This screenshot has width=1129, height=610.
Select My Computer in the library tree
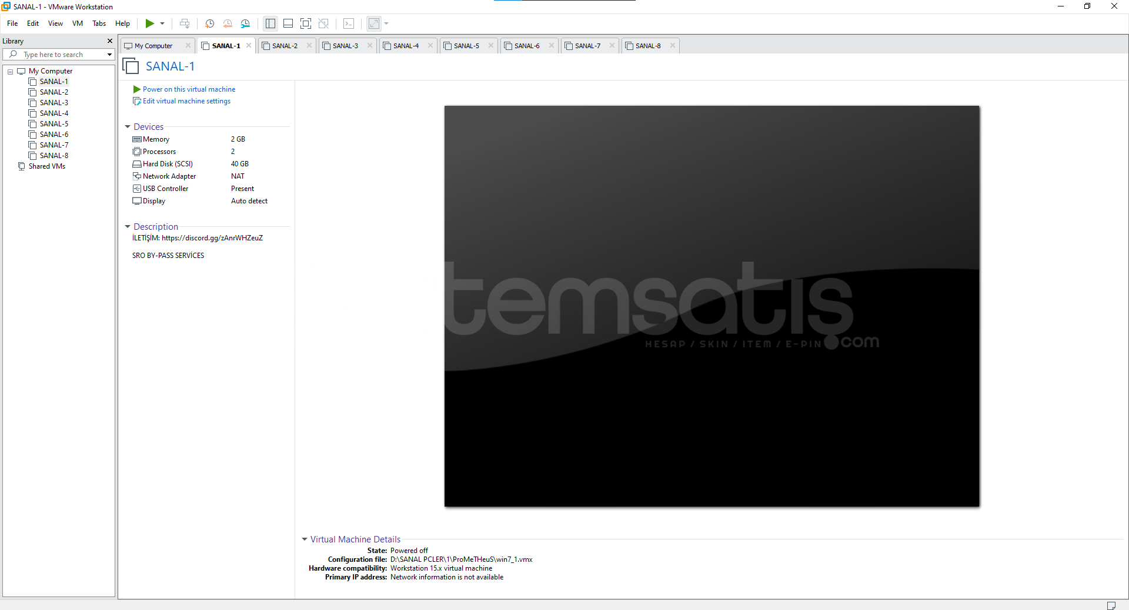[51, 71]
